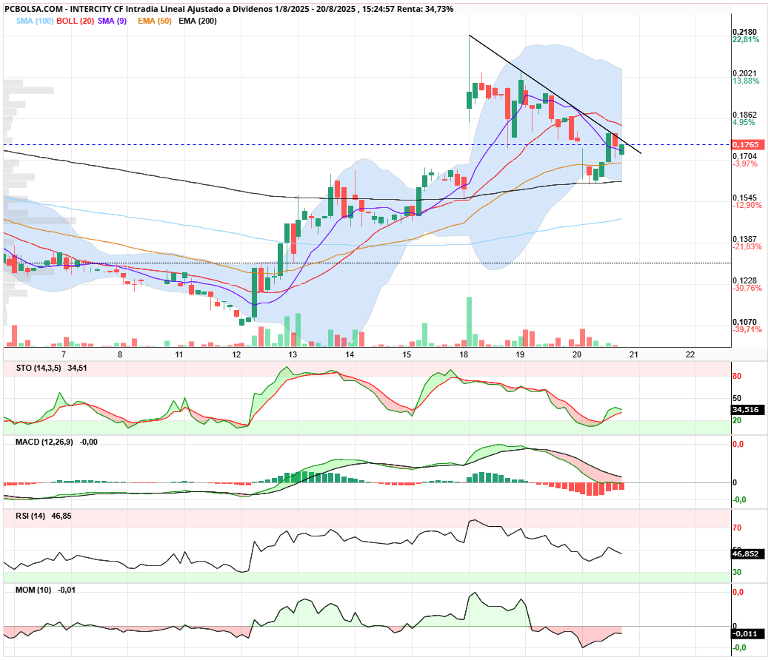771x660 pixels.
Task: Click the red current price tag 0,1765
Action: 748,145
